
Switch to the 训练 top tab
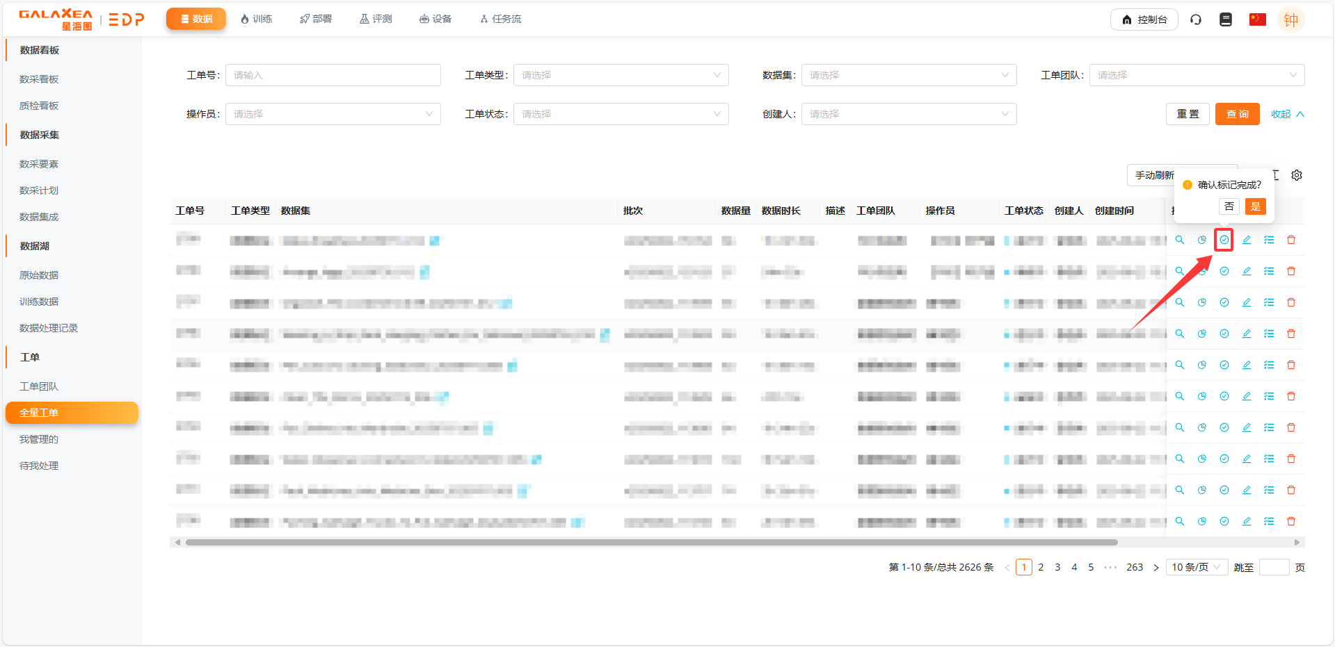tap(256, 19)
